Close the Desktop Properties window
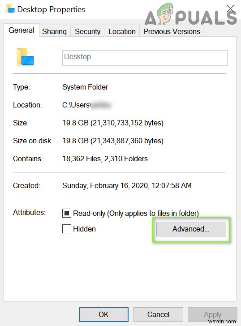 click(230, 9)
